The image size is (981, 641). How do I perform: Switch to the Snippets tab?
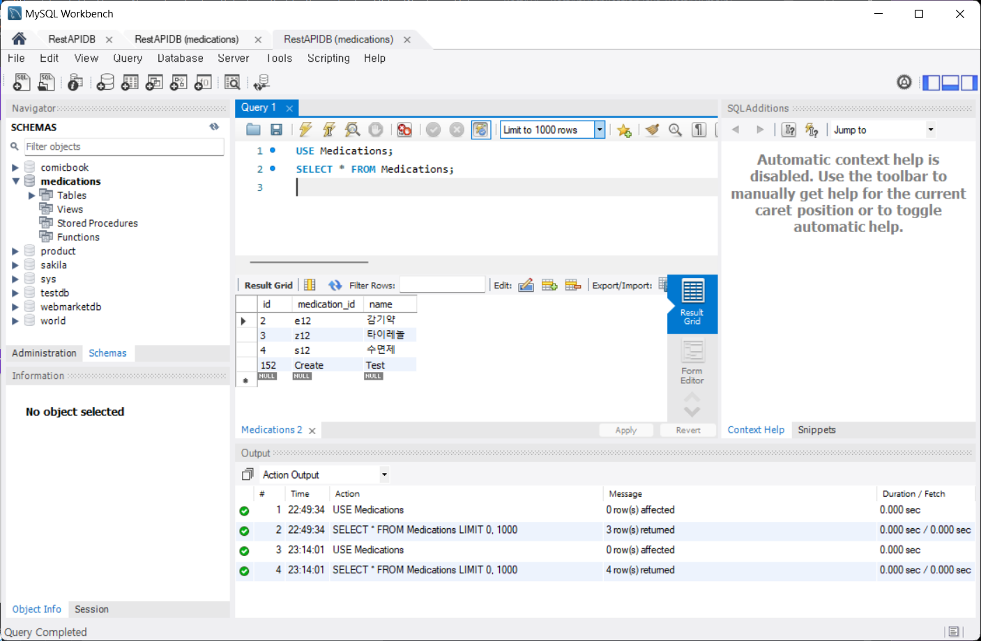tap(816, 430)
